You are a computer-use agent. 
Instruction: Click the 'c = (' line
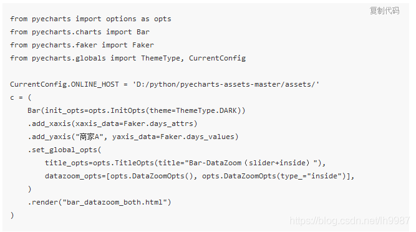[x=21, y=97]
